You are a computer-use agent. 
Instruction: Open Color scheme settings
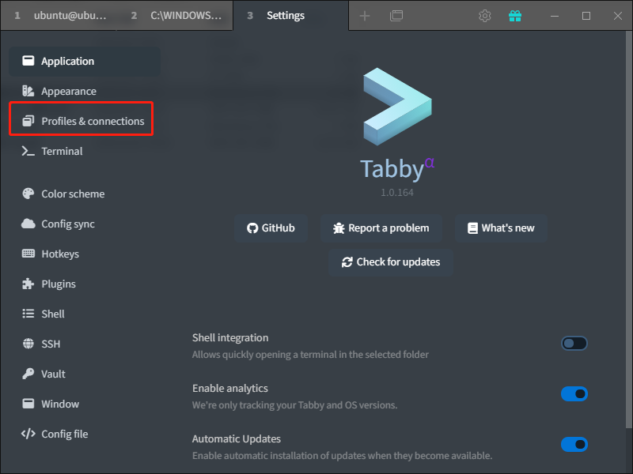coord(73,194)
